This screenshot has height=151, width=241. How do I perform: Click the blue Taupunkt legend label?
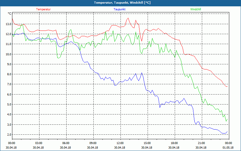pyautogui.click(x=119, y=9)
